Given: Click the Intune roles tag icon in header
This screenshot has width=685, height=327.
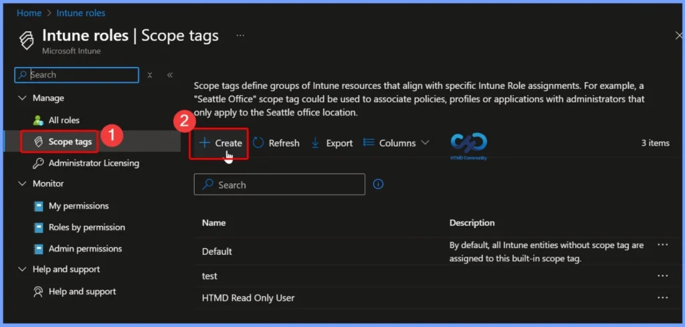Looking at the screenshot, I should (27, 40).
